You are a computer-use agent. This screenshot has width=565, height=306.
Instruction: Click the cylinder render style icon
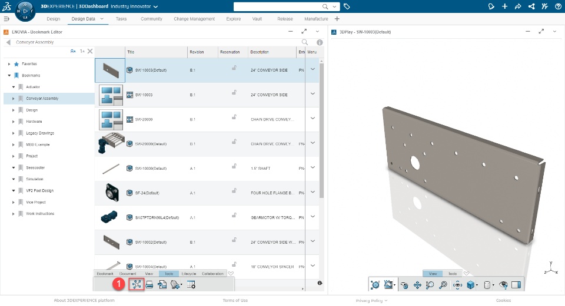pyautogui.click(x=487, y=285)
